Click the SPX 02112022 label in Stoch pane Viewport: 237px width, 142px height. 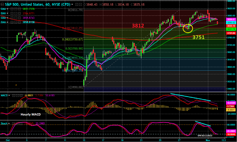(205, 135)
